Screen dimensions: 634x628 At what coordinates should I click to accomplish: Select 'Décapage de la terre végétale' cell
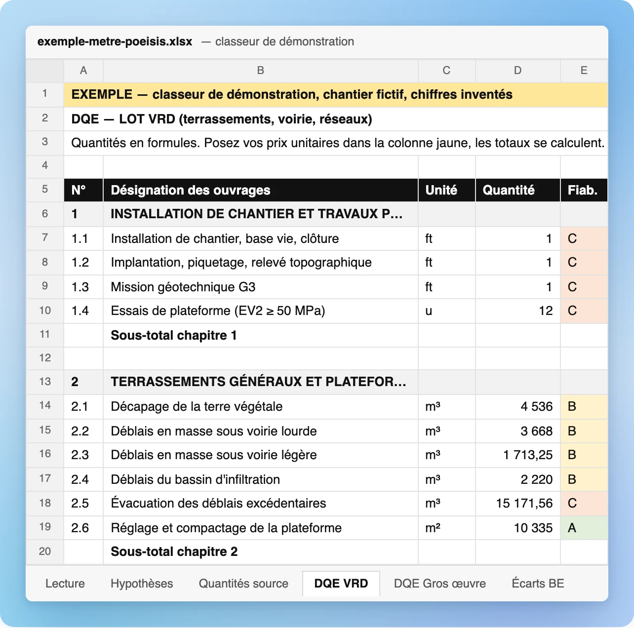(x=261, y=406)
